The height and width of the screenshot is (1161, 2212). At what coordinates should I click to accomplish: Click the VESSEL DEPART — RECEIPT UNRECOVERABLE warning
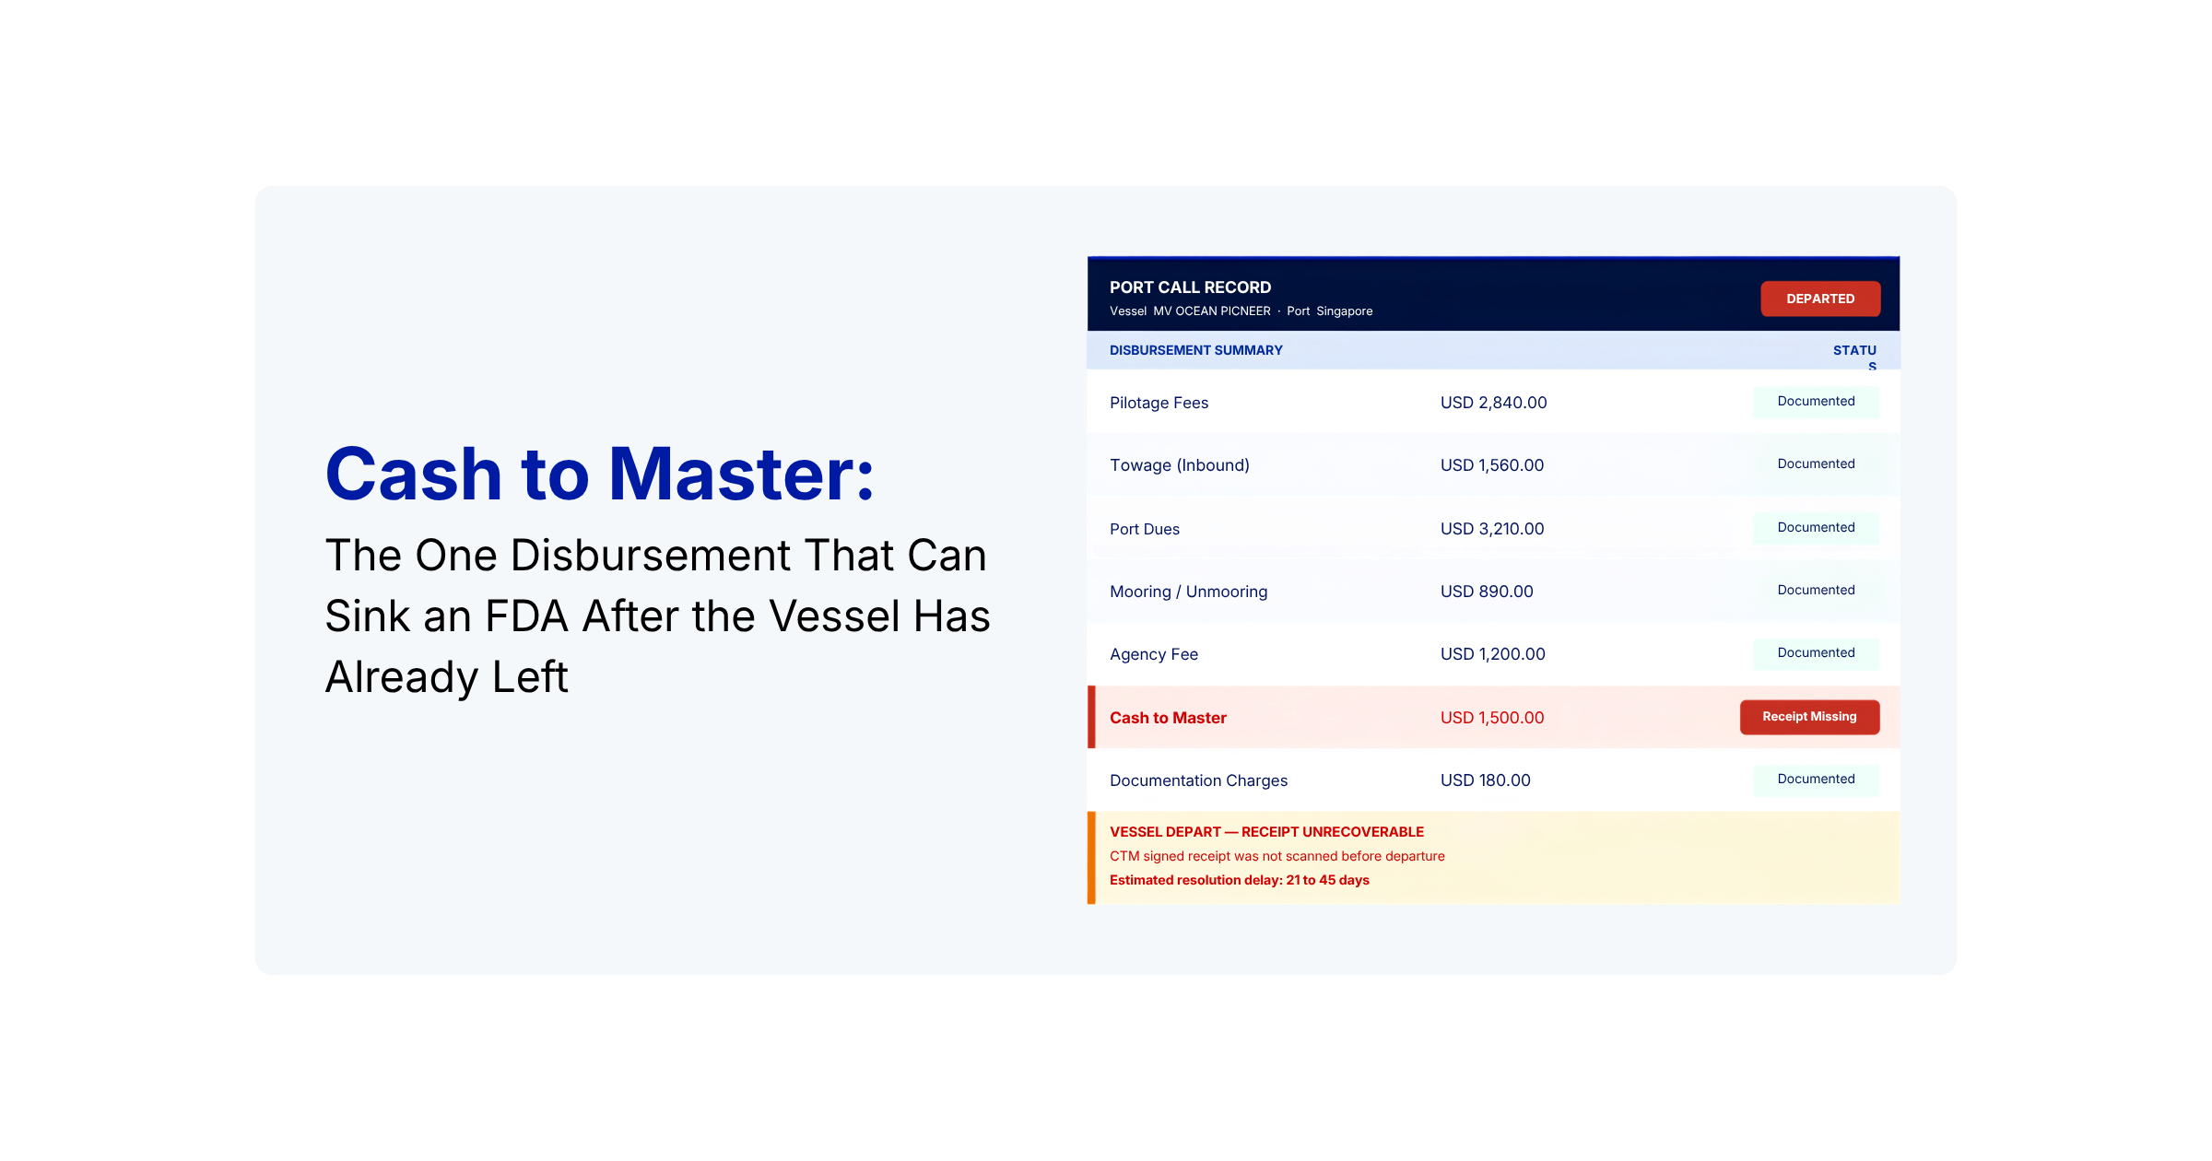1266,832
